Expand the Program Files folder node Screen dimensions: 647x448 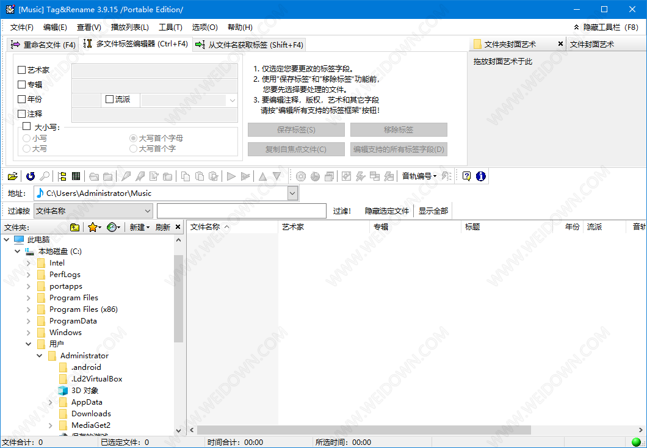[x=29, y=298]
